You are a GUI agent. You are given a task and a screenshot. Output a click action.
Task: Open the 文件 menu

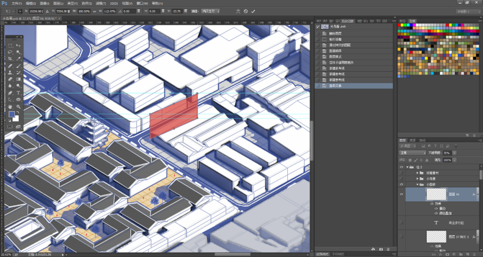coord(17,3)
